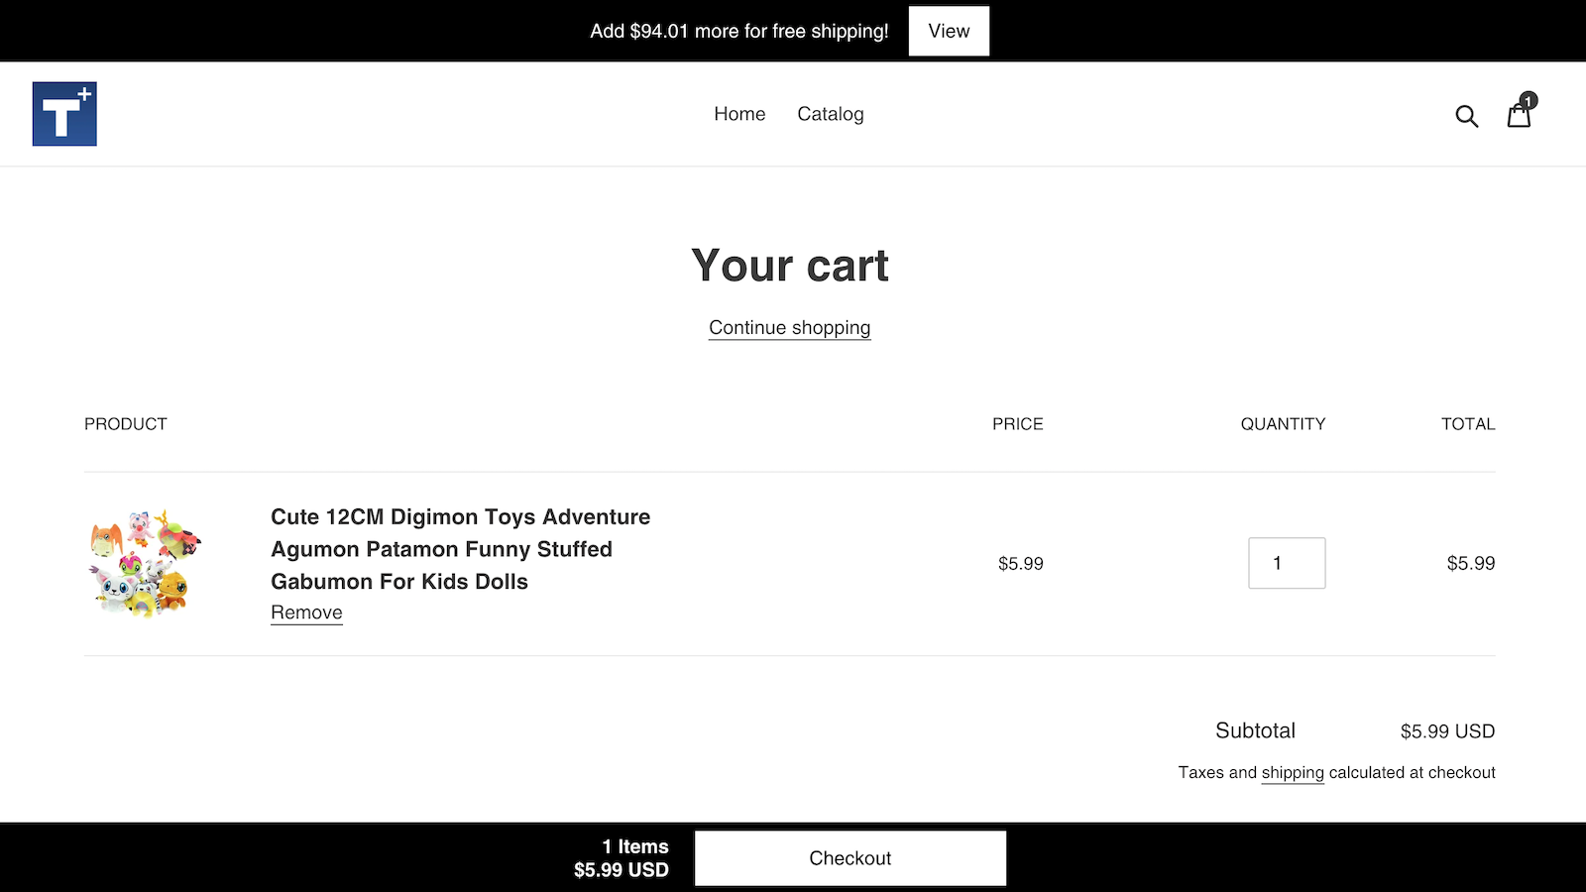Image resolution: width=1586 pixels, height=892 pixels.
Task: Click the shipping policy link
Action: 1292,773
